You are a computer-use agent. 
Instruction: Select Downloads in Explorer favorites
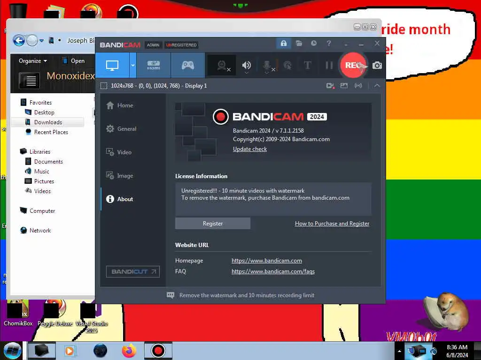pos(48,122)
